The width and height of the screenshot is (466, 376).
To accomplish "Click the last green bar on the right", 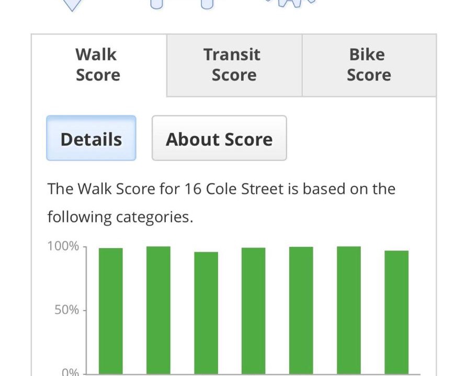I will point(396,312).
